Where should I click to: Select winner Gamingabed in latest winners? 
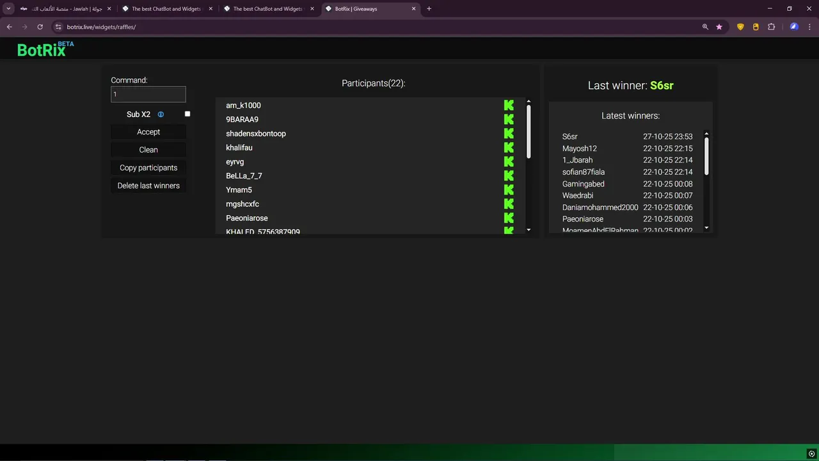click(584, 184)
